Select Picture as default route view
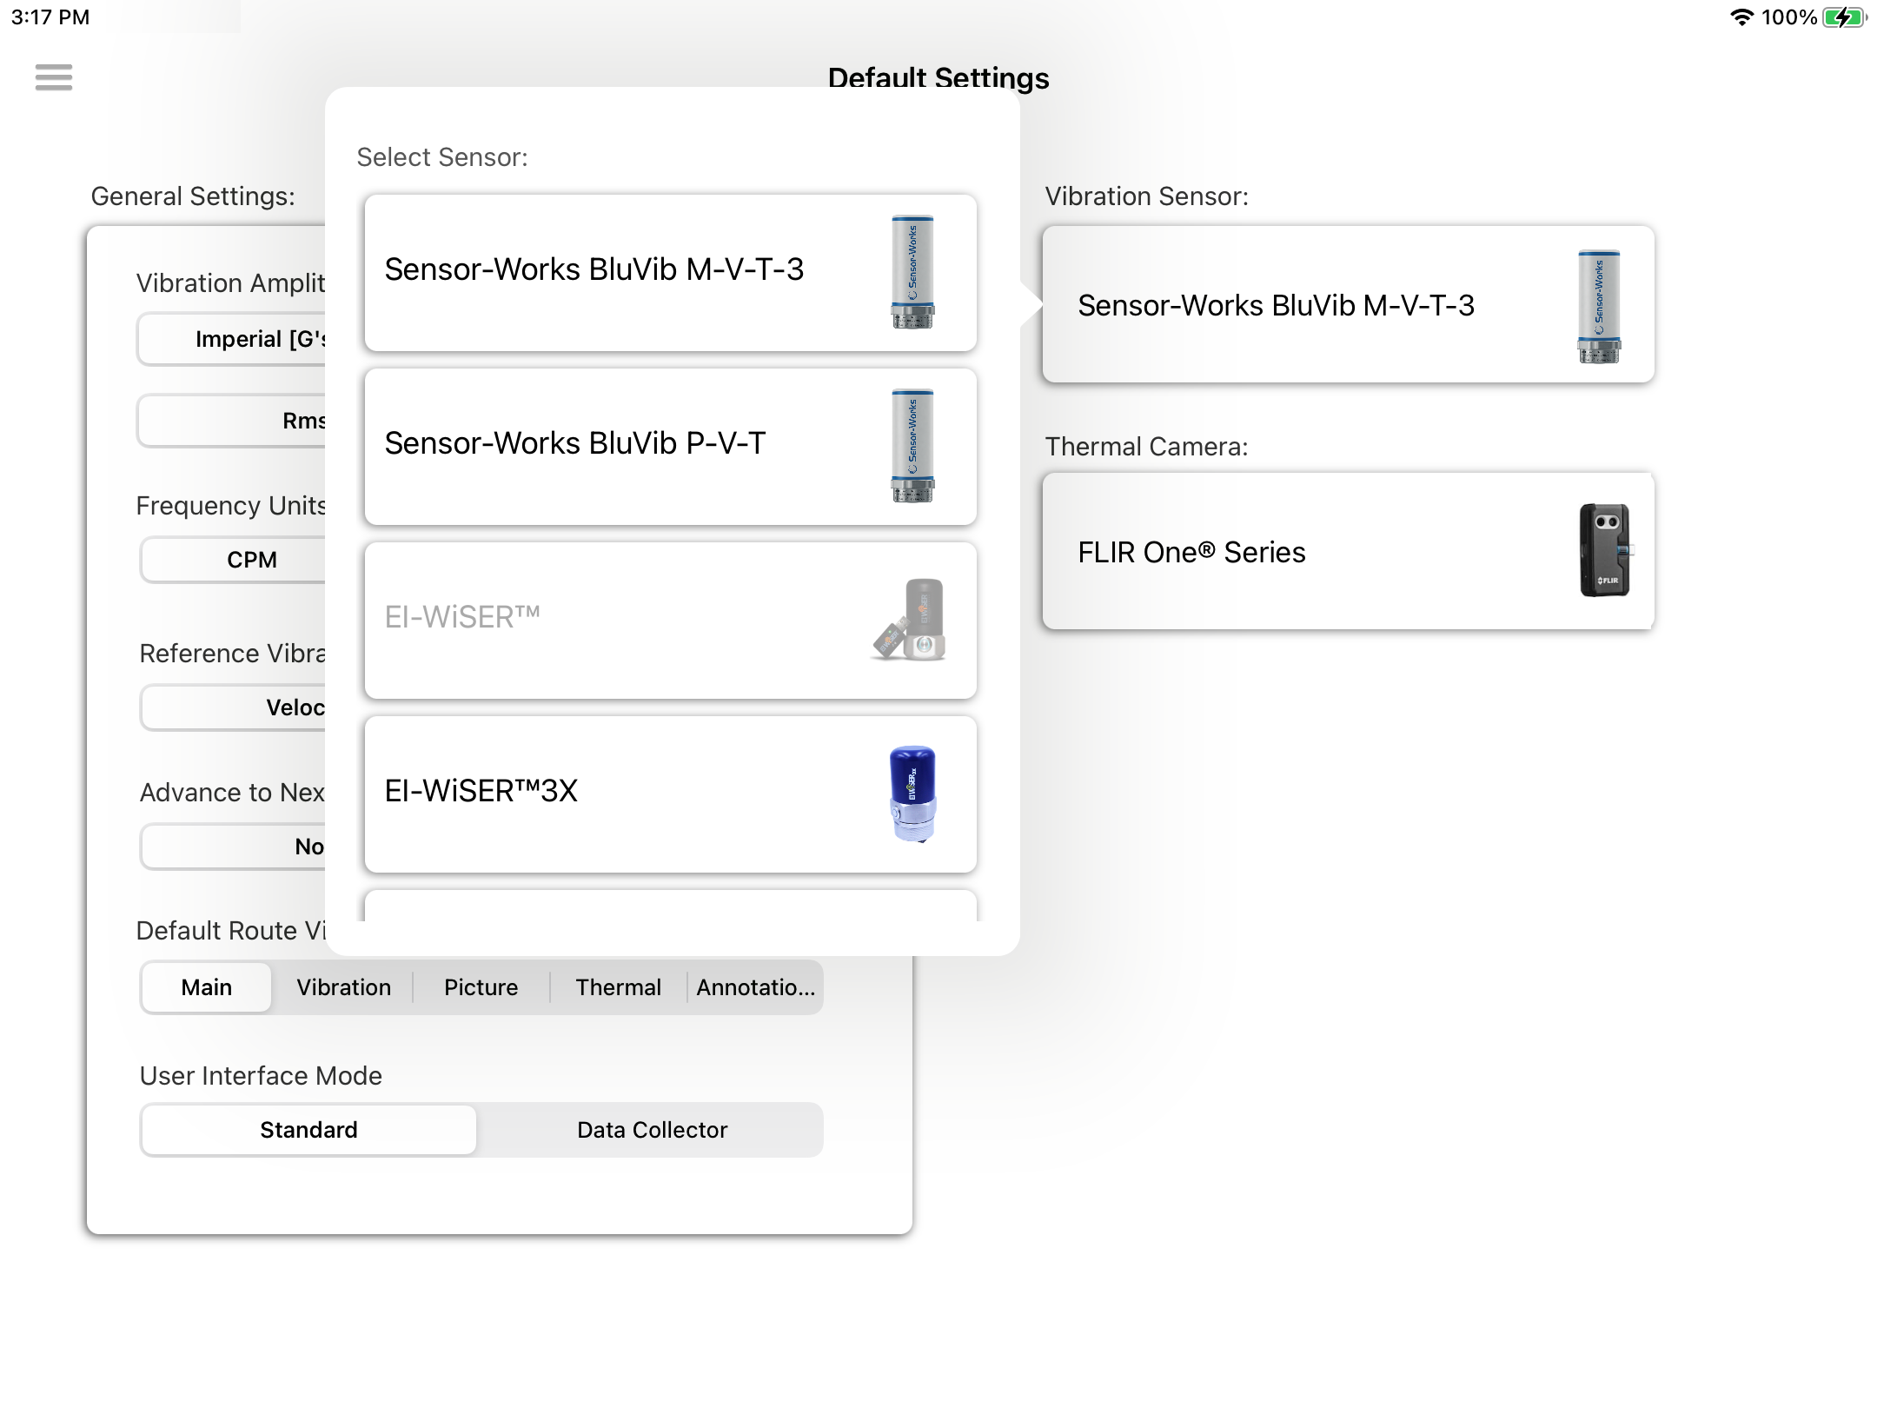The height and width of the screenshot is (1408, 1877). point(481,987)
